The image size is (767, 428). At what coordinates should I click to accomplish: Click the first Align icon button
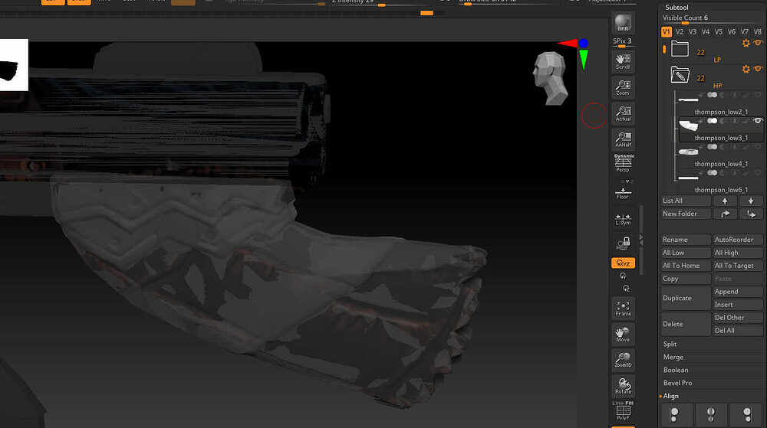[x=677, y=414]
